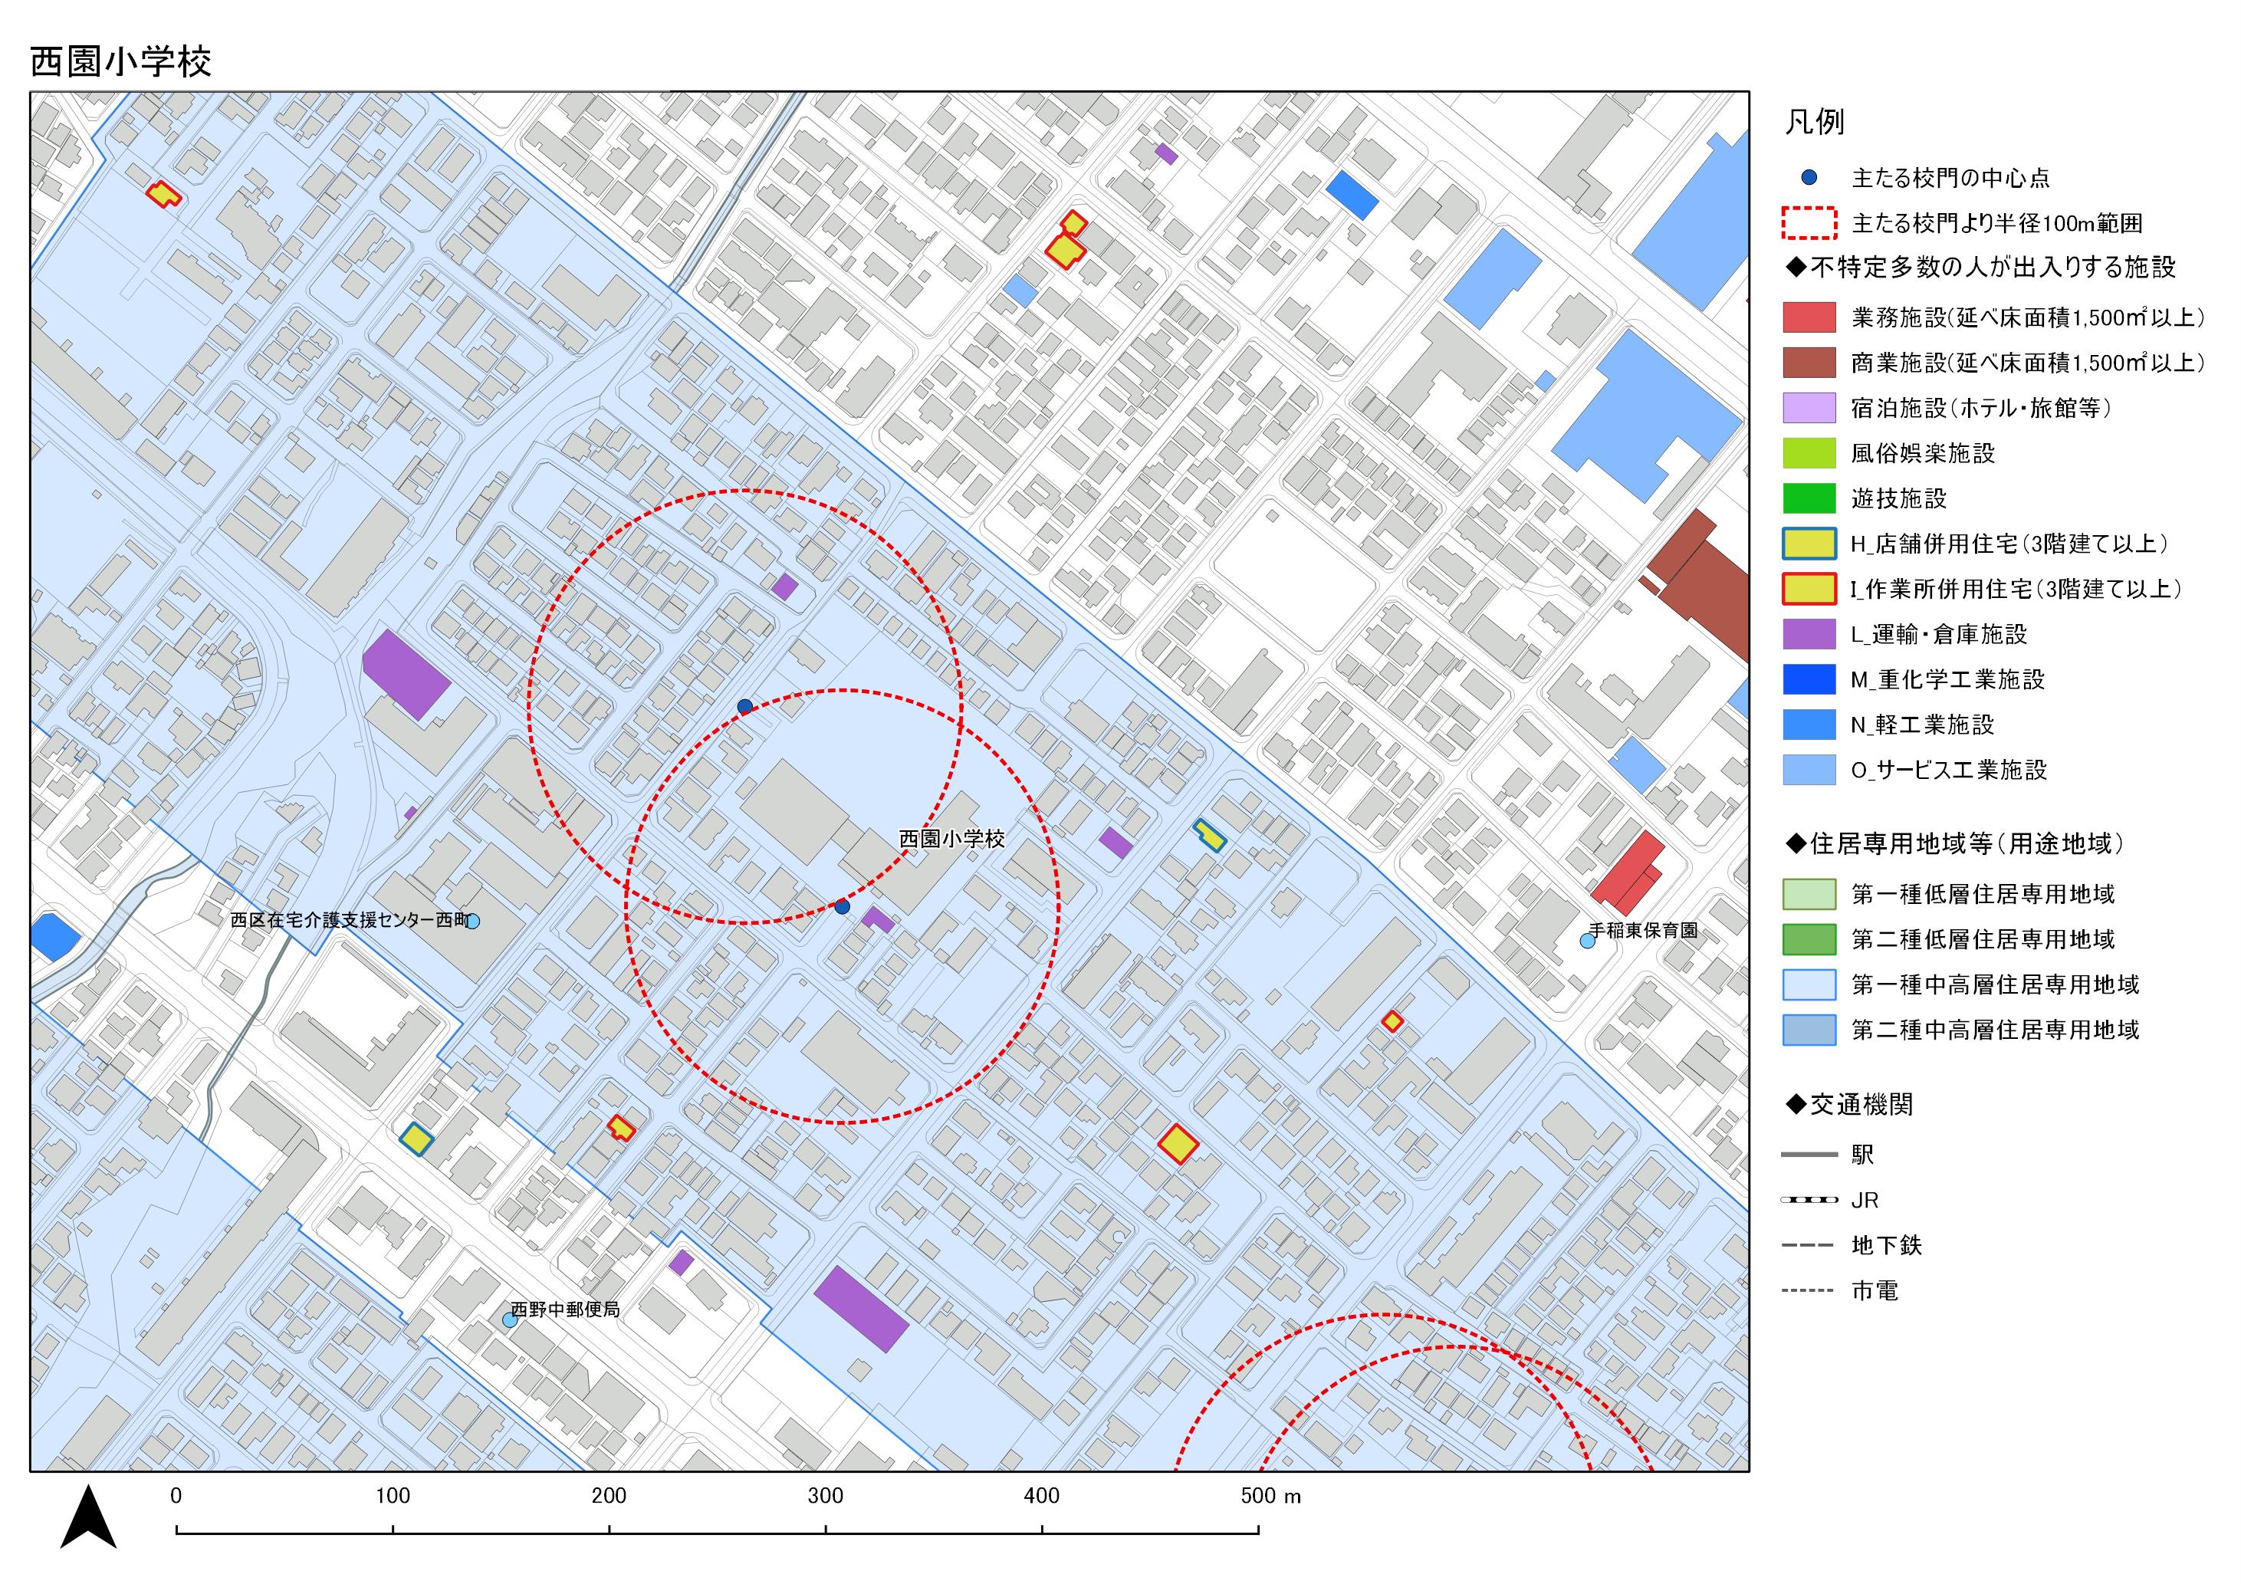Click the 主たる校門の中心点 legend text
This screenshot has height=1584, width=2241.
pyautogui.click(x=1950, y=178)
